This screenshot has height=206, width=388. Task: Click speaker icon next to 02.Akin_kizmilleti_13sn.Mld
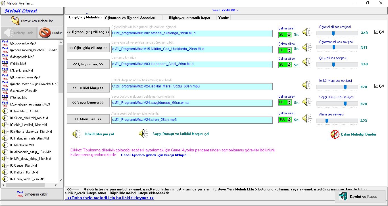coord(5,125)
